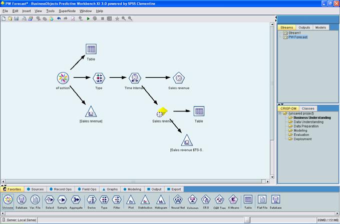The height and width of the screenshot is (224, 340).
Task: Pick the C5.0 node in palette
Action: click(x=206, y=201)
